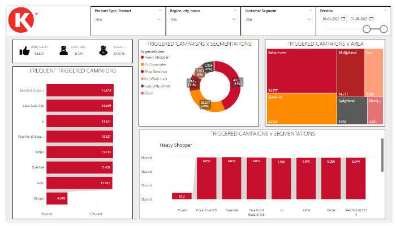Select the Nordj... treemap tile
396x226 pixels.
tap(375, 111)
